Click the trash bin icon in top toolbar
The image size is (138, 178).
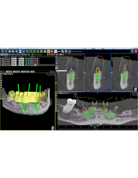coord(45,52)
